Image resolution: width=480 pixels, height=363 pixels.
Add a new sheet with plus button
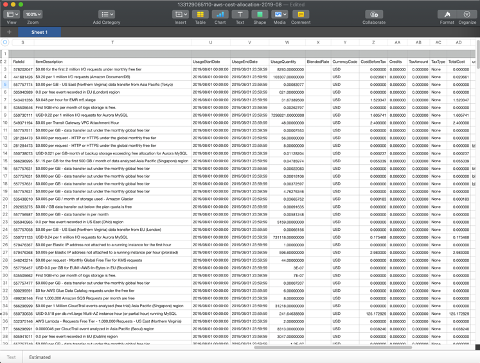click(x=9, y=32)
